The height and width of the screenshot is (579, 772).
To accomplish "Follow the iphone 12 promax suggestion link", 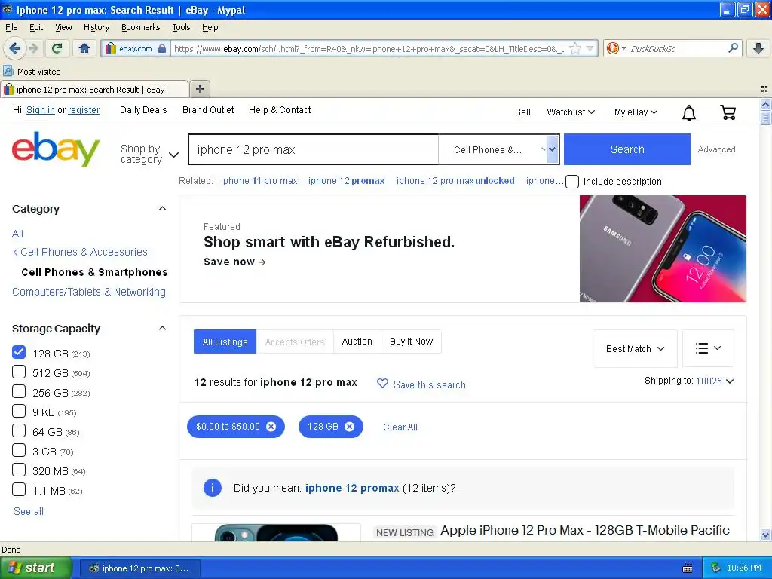I will point(352,488).
